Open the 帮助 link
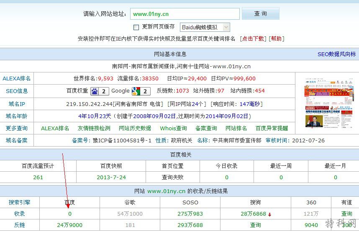The image size is (359, 232). coord(276,39)
